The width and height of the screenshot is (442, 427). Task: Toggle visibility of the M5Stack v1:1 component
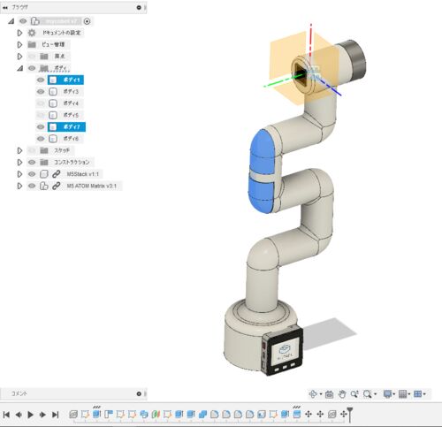point(32,174)
